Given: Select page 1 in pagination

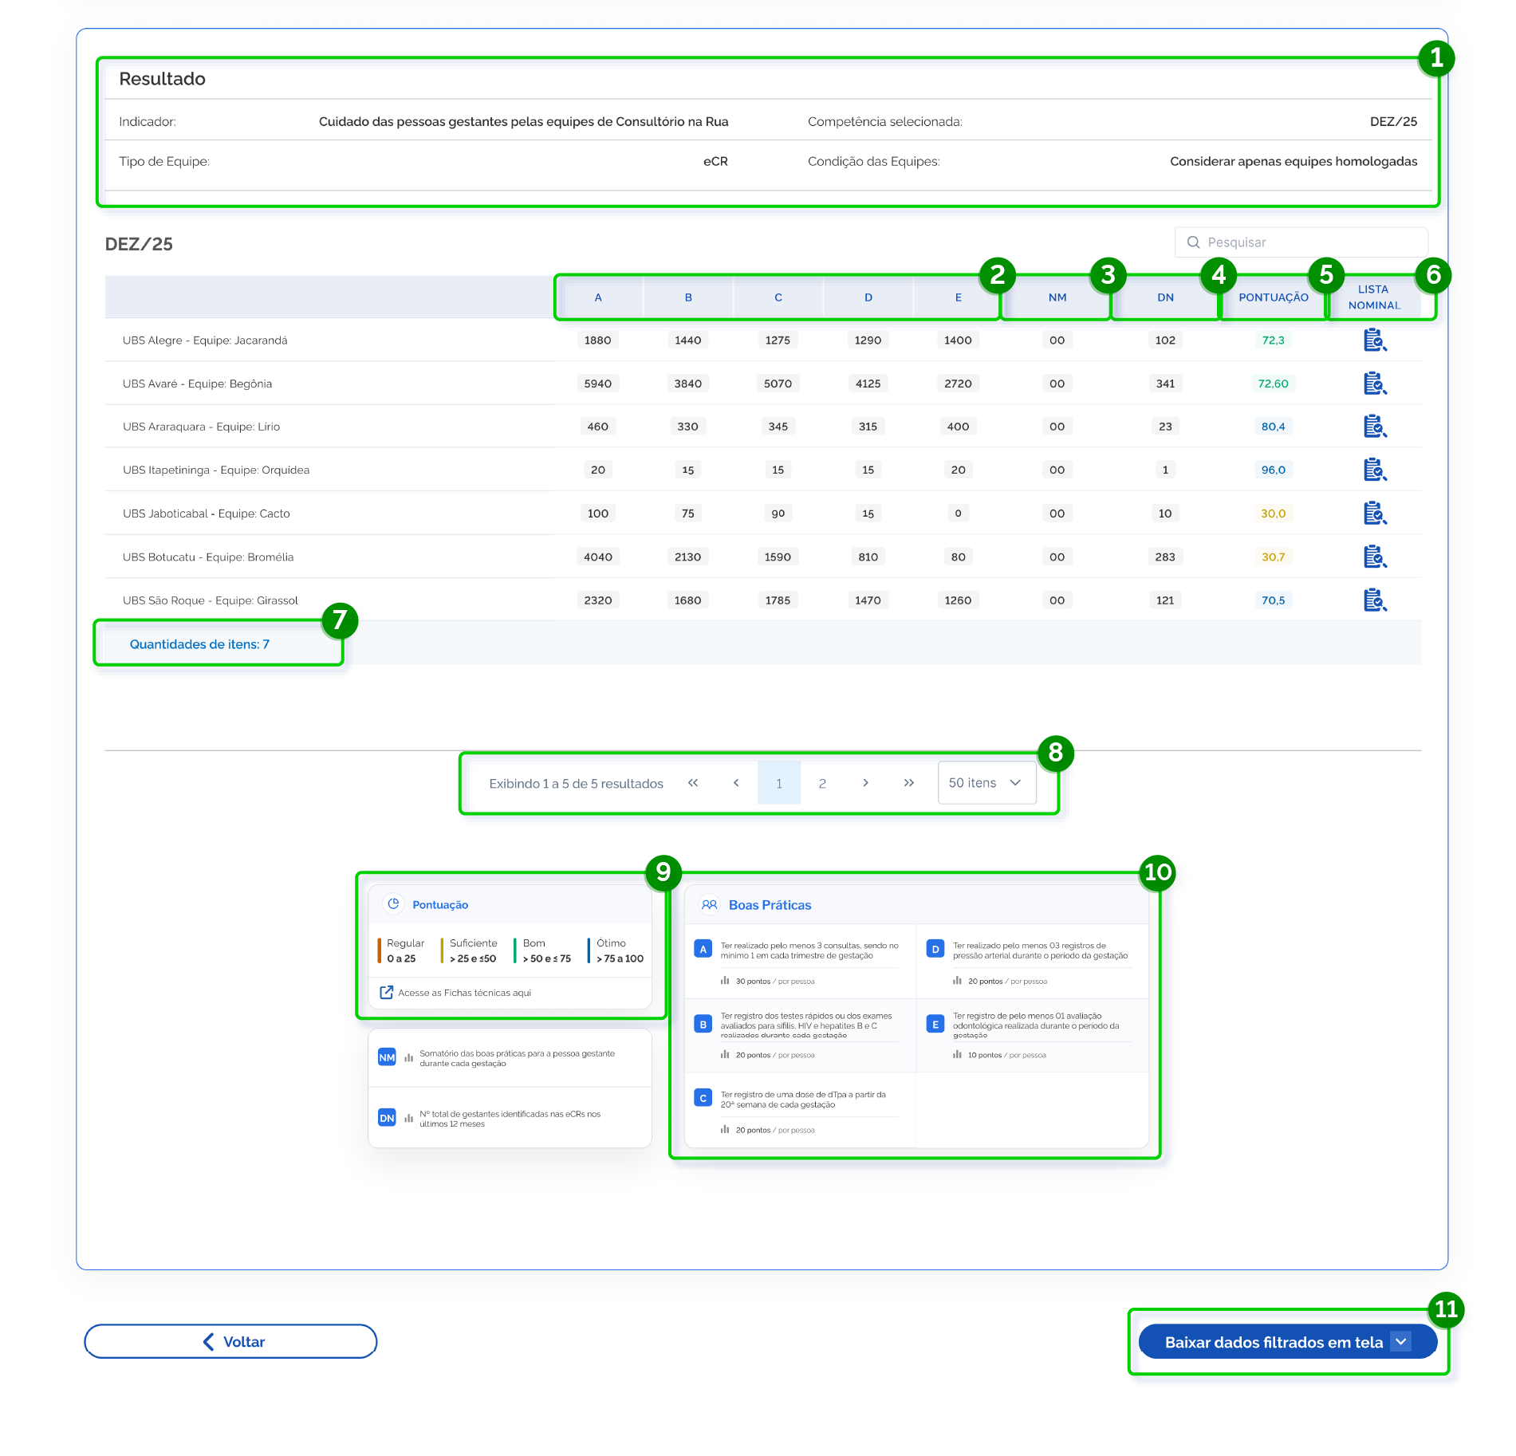Looking at the screenshot, I should pos(779,784).
